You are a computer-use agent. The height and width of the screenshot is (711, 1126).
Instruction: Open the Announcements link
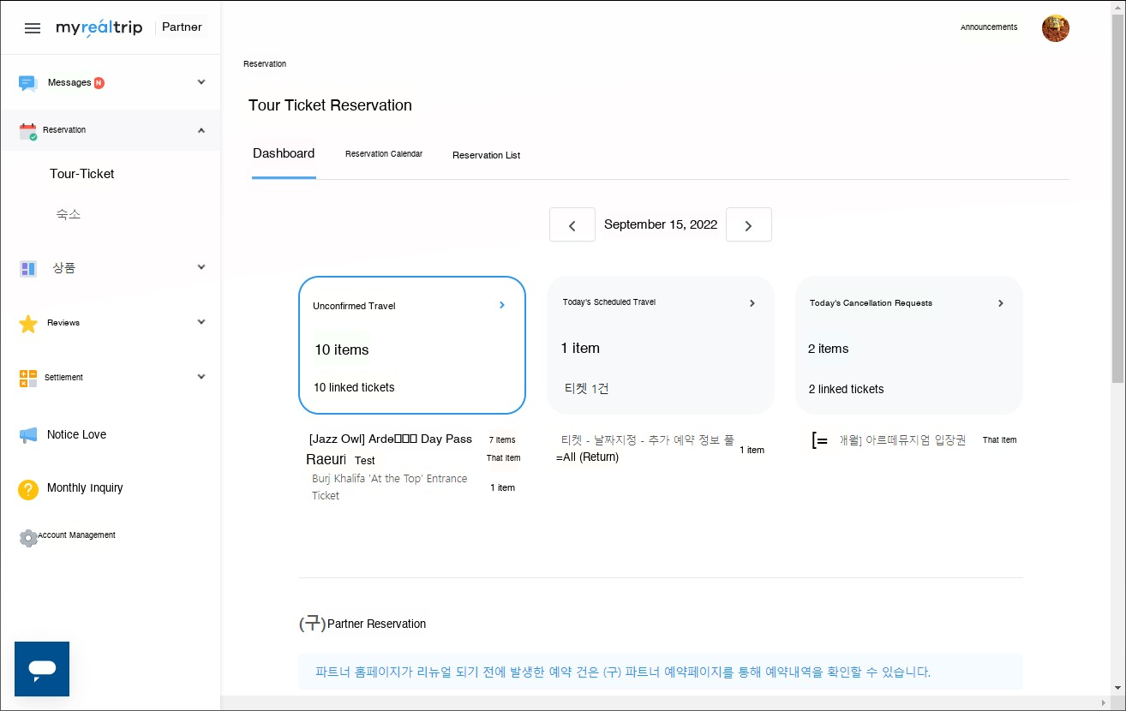click(988, 27)
